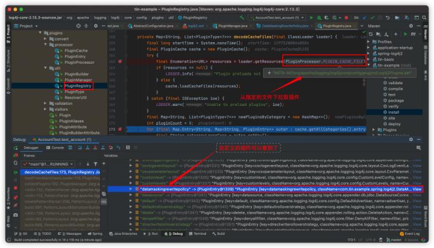
Task: Expand the datamaskingrewritepolicy variable entry
Action: pos(131,189)
